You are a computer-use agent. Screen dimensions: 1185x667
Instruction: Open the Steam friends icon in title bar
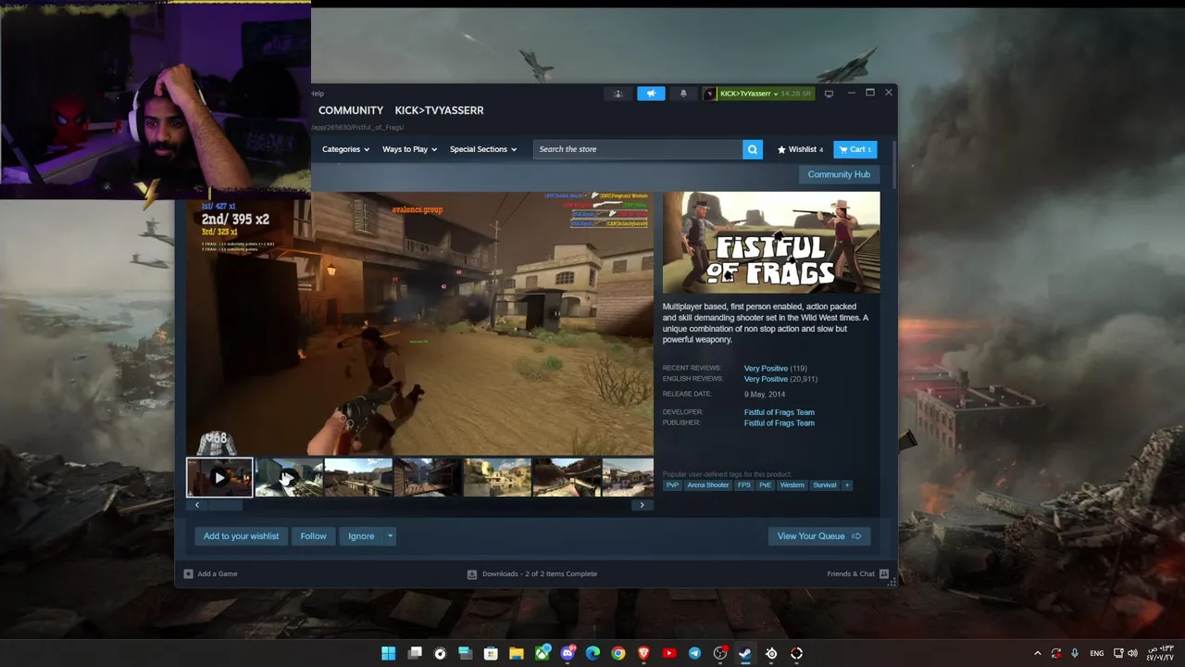618,94
